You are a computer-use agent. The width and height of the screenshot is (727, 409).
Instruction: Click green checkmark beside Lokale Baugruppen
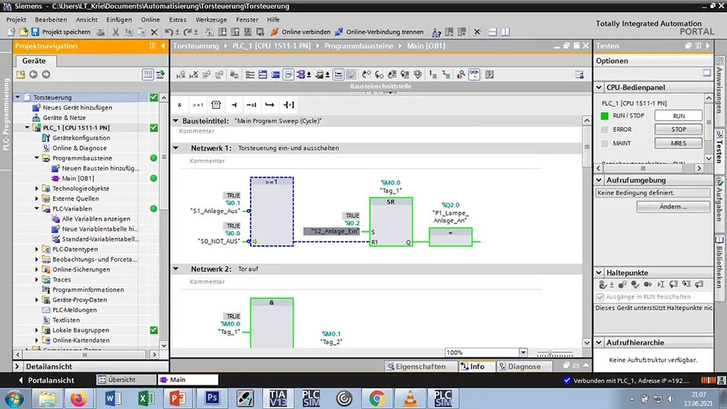pyautogui.click(x=154, y=330)
